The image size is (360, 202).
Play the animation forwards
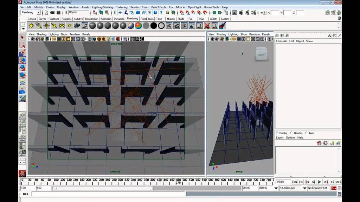(319, 182)
